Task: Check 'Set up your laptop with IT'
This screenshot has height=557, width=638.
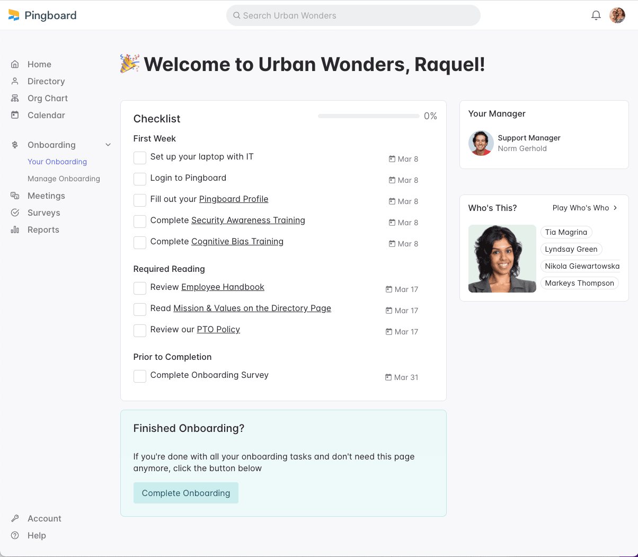Action: (140, 158)
